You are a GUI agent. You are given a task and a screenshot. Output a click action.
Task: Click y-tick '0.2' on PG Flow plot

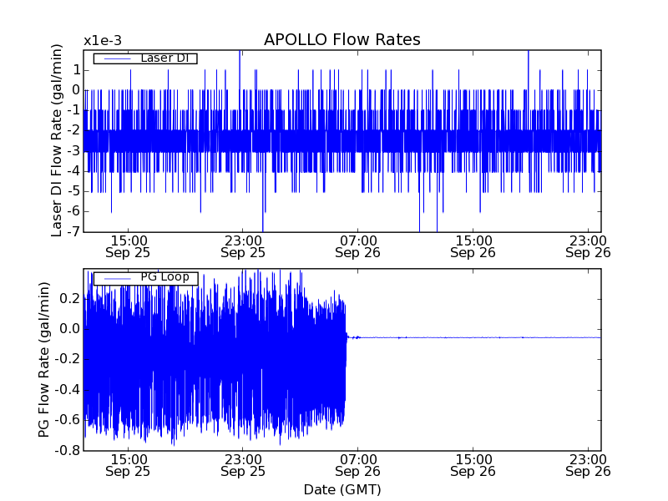point(70,299)
